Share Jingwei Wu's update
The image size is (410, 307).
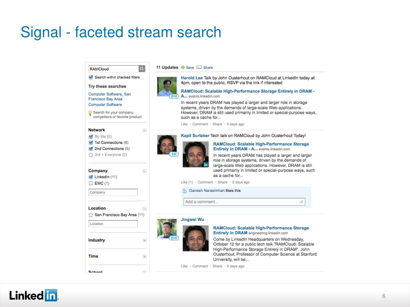(217, 266)
